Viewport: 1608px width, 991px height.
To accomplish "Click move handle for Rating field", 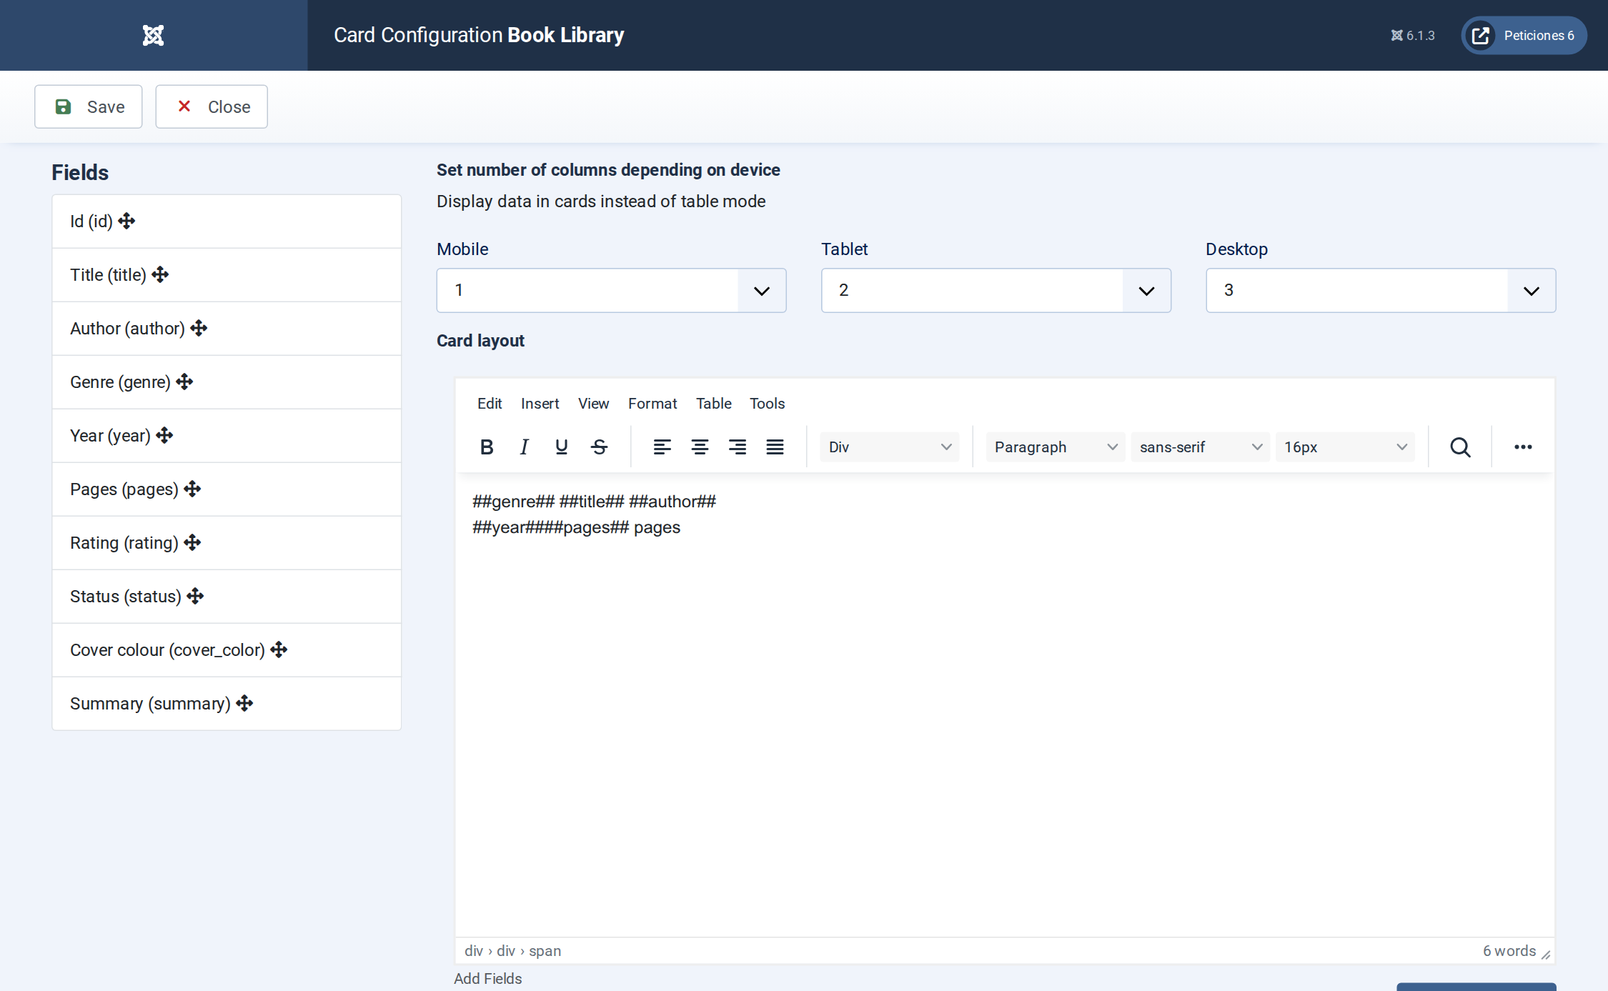I will click(192, 542).
